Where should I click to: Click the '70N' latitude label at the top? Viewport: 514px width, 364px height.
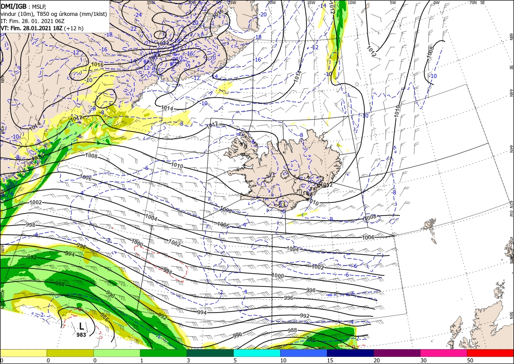tap(473, 3)
